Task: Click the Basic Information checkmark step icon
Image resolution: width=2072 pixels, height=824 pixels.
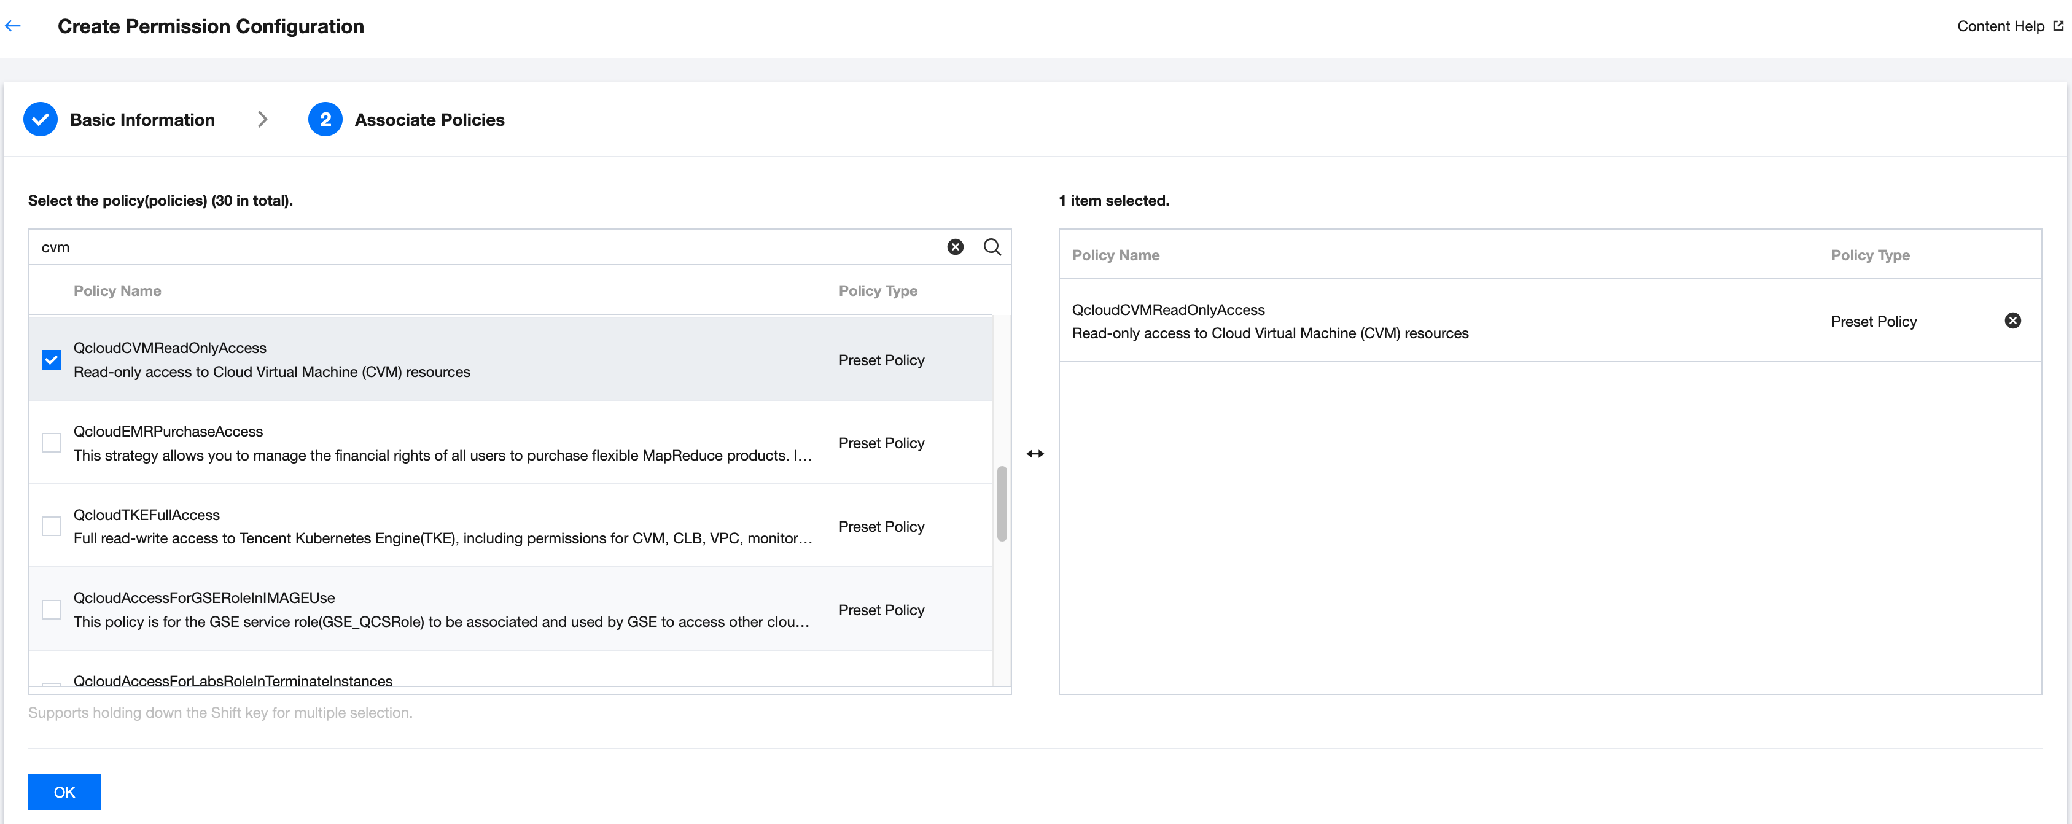Action: (x=40, y=120)
